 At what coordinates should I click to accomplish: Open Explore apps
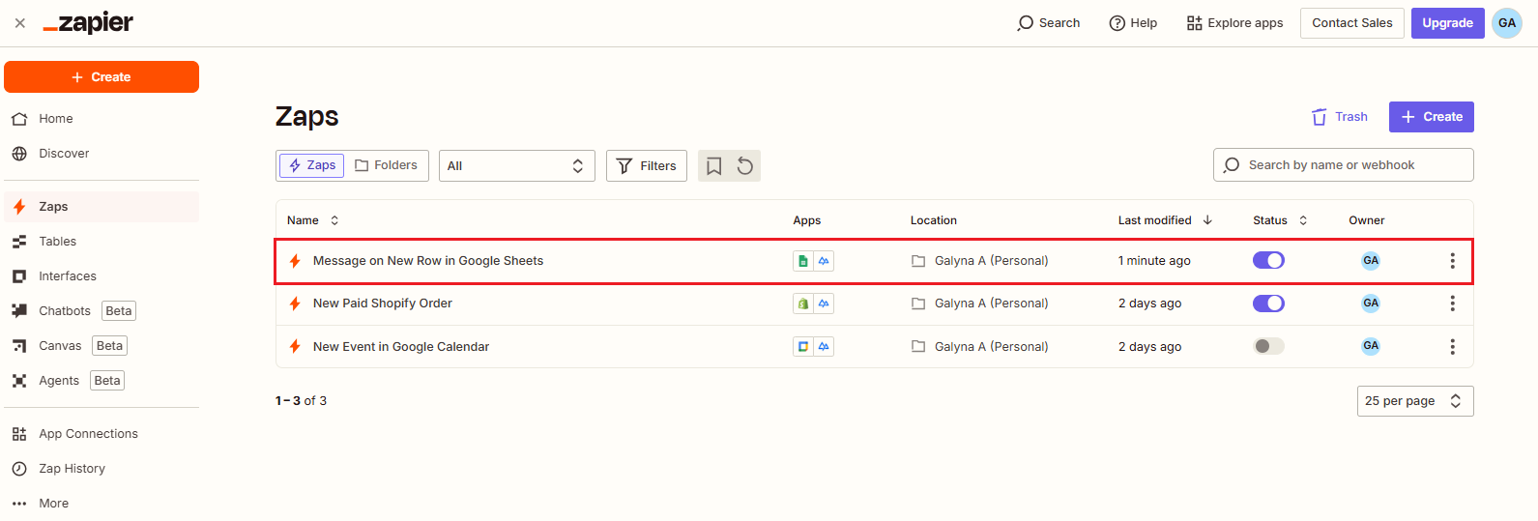click(x=1234, y=23)
